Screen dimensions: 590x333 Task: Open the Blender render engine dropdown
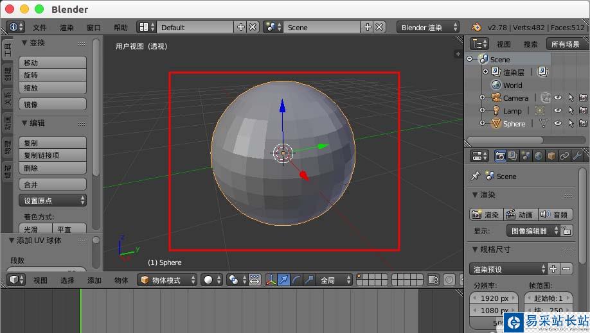click(x=428, y=27)
